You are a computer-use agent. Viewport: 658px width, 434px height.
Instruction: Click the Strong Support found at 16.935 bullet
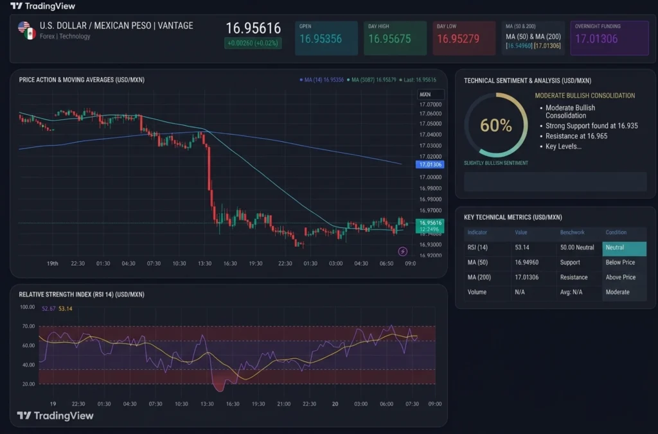(x=592, y=126)
